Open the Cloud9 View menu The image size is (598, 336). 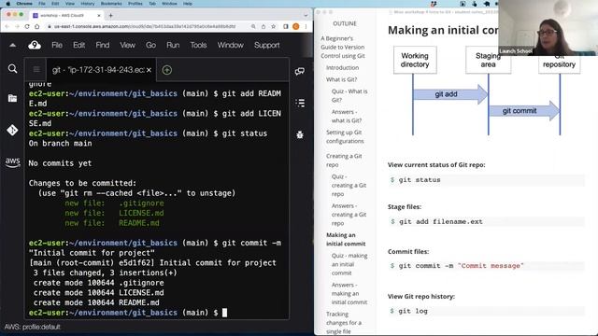click(x=127, y=45)
